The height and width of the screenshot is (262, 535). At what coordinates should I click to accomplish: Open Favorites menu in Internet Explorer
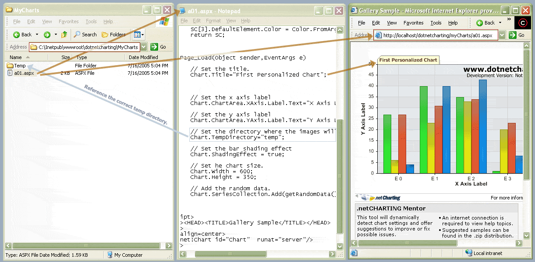pyautogui.click(x=413, y=23)
